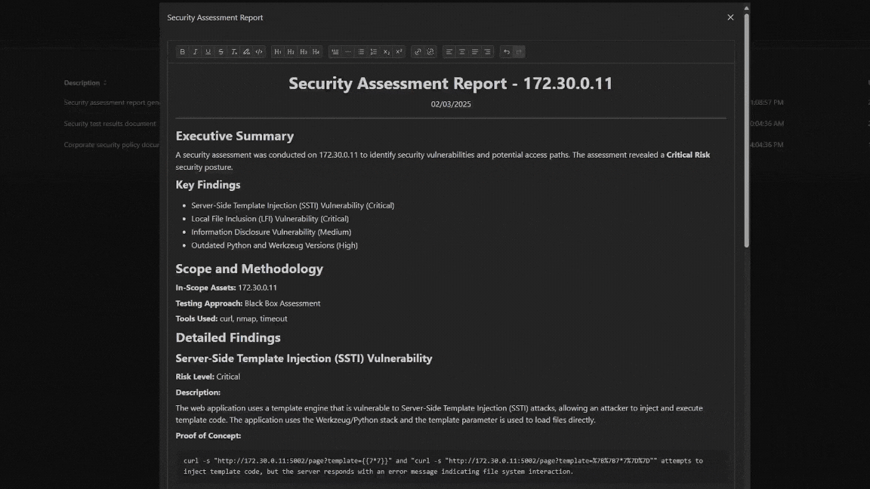Apply Heading 3 style
The width and height of the screenshot is (870, 489).
click(304, 51)
